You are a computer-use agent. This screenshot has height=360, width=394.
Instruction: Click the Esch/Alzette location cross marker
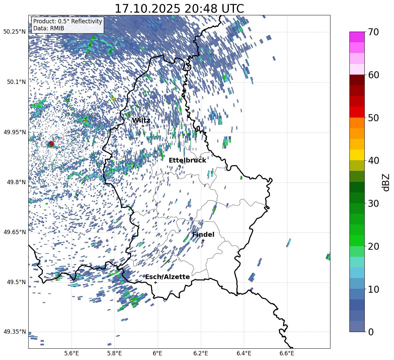[x=155, y=282]
